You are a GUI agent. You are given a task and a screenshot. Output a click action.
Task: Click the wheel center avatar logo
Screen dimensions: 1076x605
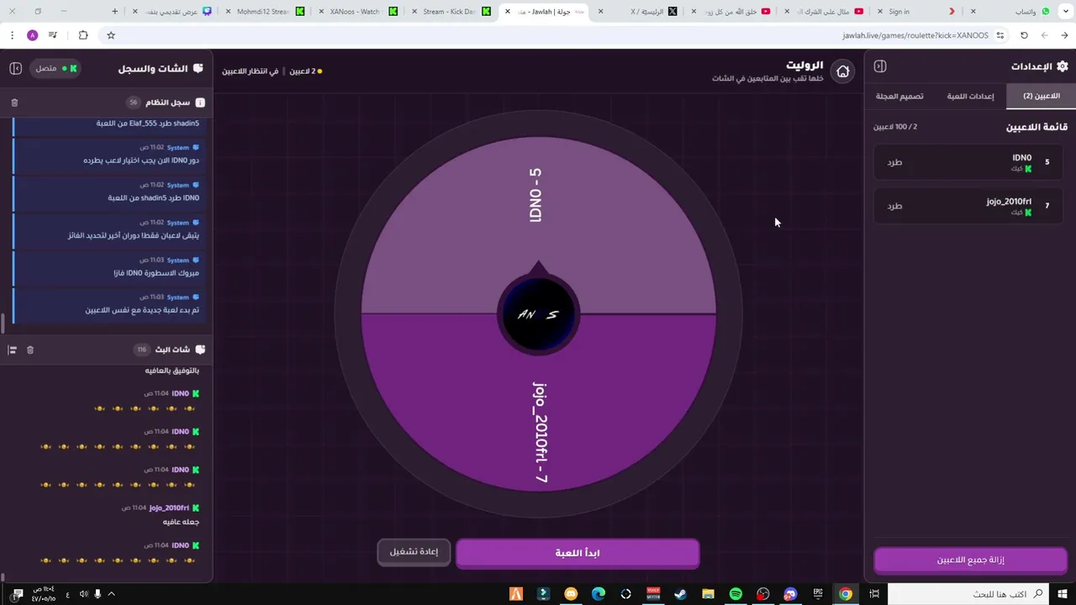(x=538, y=314)
